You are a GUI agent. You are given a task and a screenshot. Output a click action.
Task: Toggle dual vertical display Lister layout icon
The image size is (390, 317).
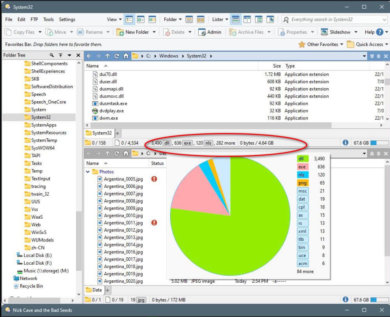tap(247, 20)
